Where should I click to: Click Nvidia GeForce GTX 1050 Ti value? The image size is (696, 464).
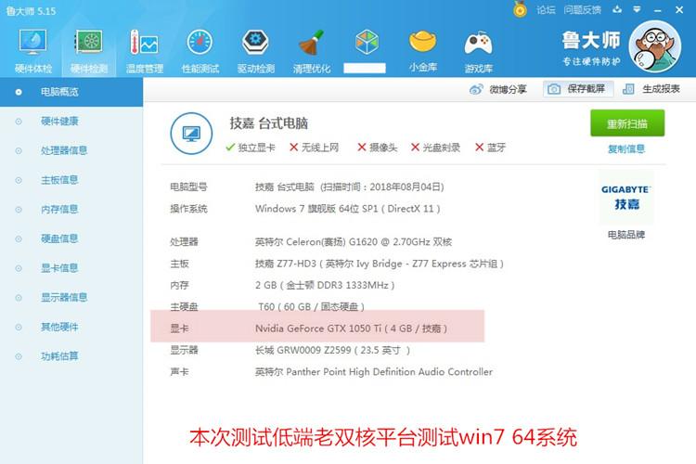(351, 329)
